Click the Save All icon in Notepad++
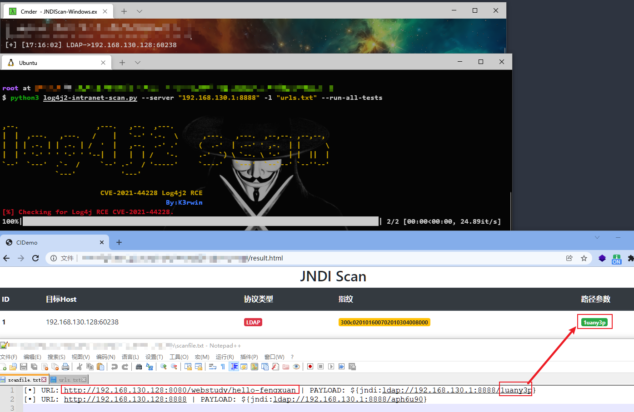This screenshot has width=634, height=412. (x=34, y=367)
